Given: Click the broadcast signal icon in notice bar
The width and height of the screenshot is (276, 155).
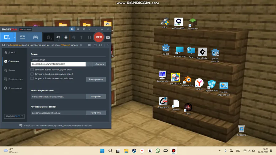Looking at the screenshot, I should click(101, 45).
